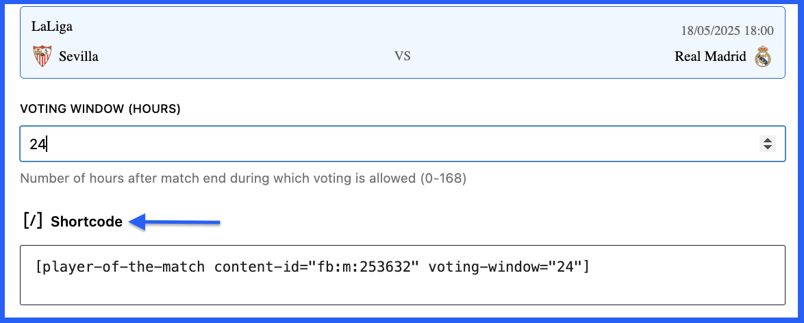804x323 pixels.
Task: Click the Real Madrid team name
Action: click(710, 56)
